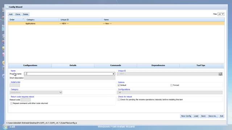Image resolution: width=232 pixels, height=130 pixels.
Task: Switch to the Configurations tab
Action: click(30, 65)
